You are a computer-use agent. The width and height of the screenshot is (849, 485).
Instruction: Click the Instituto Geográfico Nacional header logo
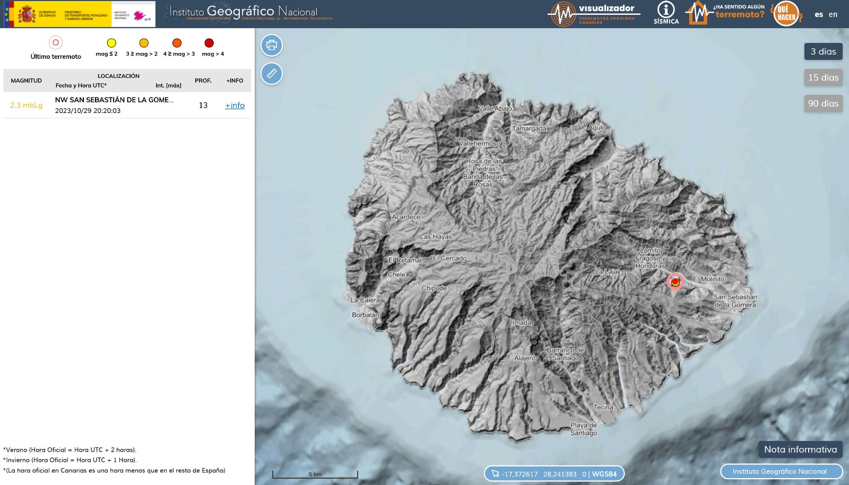coord(249,13)
